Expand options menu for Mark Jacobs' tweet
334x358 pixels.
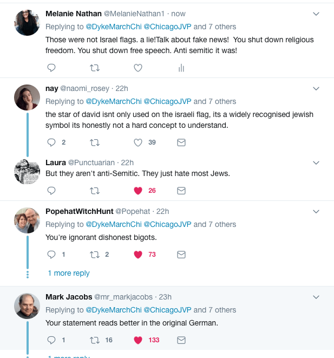(x=317, y=297)
